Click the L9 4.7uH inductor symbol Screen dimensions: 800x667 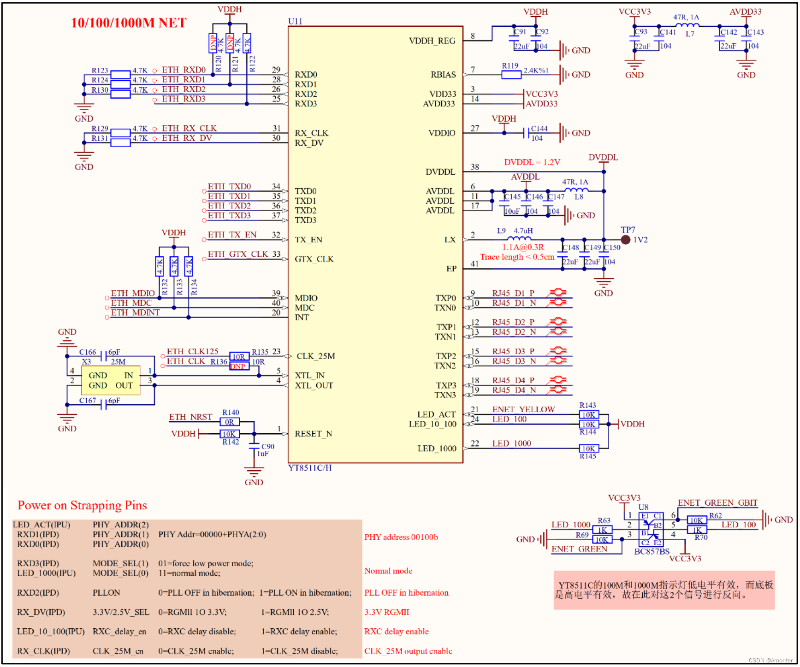click(519, 238)
